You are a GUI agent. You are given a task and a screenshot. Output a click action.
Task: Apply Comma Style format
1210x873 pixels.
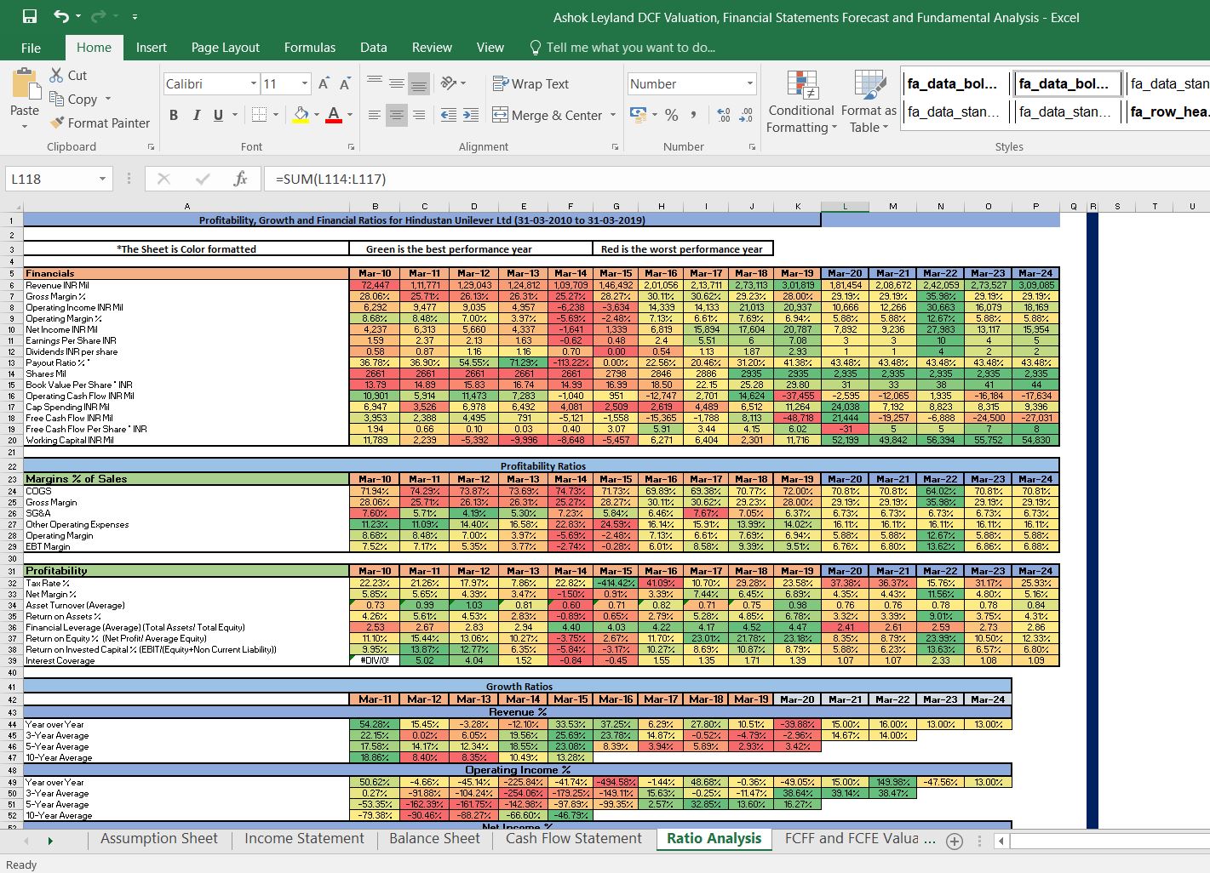pos(693,115)
